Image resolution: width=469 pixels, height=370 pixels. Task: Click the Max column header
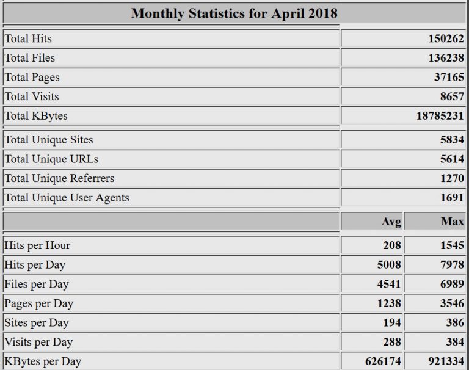(452, 222)
